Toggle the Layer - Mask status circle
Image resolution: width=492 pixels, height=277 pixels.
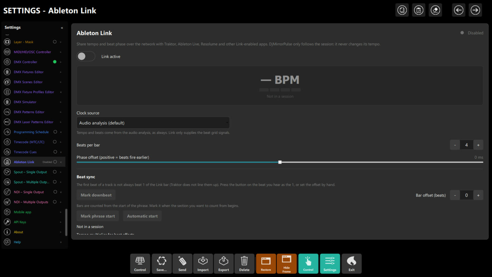(55, 42)
